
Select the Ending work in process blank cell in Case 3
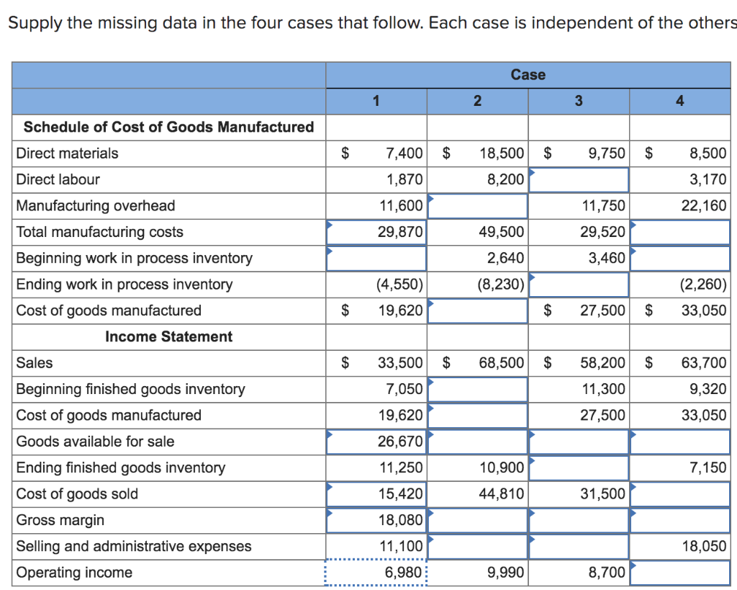(x=579, y=285)
